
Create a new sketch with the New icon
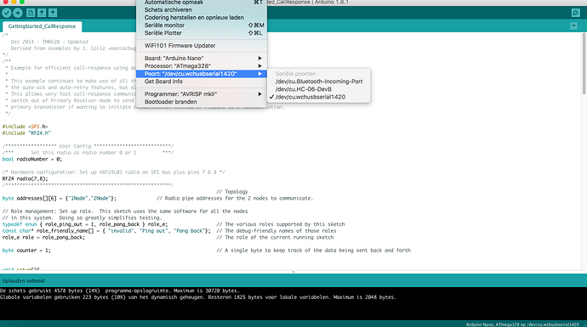pyautogui.click(x=31, y=13)
